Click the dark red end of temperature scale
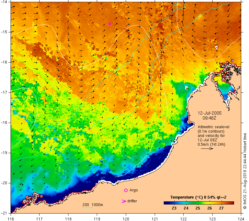Viewport: 249px width, 221px height. click(x=232, y=203)
